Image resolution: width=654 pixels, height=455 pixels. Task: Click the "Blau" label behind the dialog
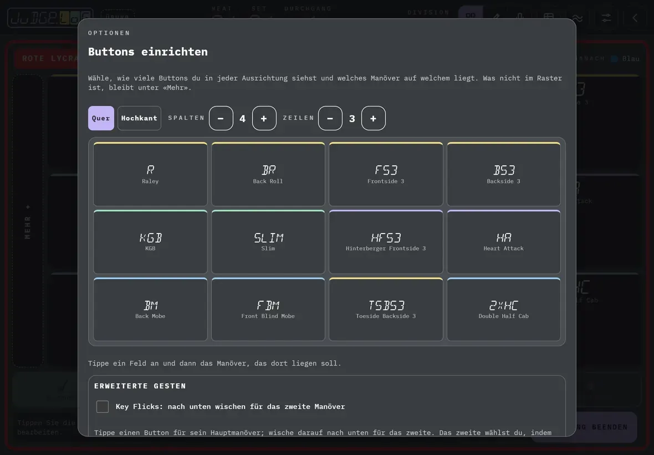631,58
